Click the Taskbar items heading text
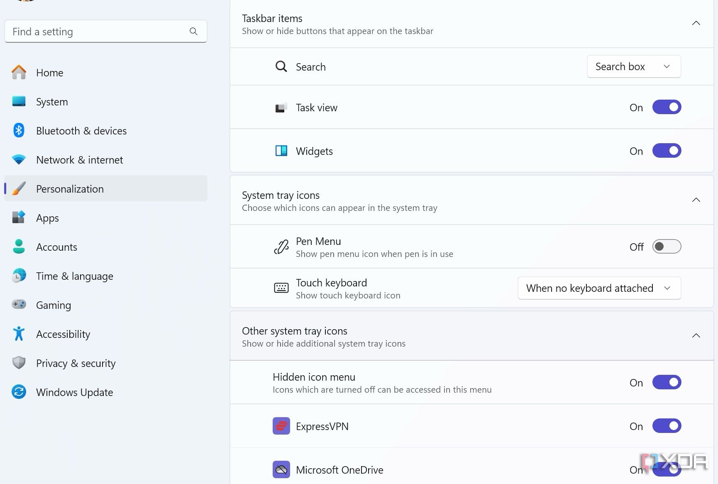This screenshot has height=484, width=718. click(272, 19)
